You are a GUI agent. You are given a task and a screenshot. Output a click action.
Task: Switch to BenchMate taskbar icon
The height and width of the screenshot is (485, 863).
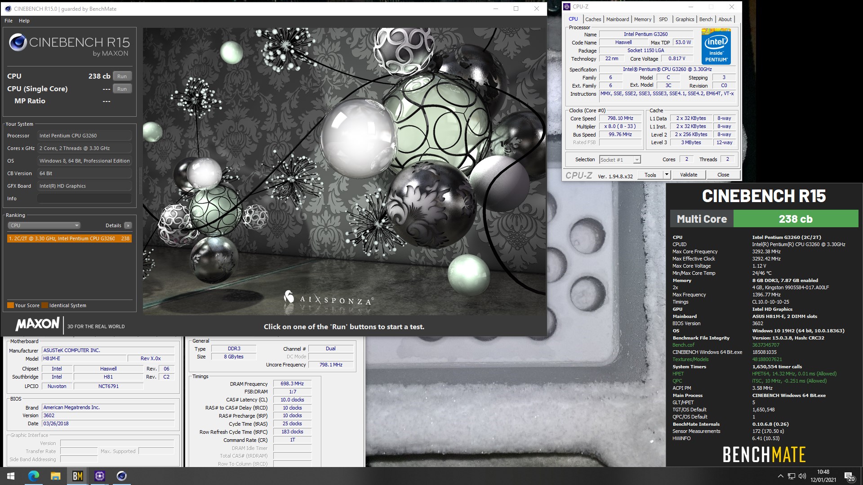pyautogui.click(x=77, y=476)
